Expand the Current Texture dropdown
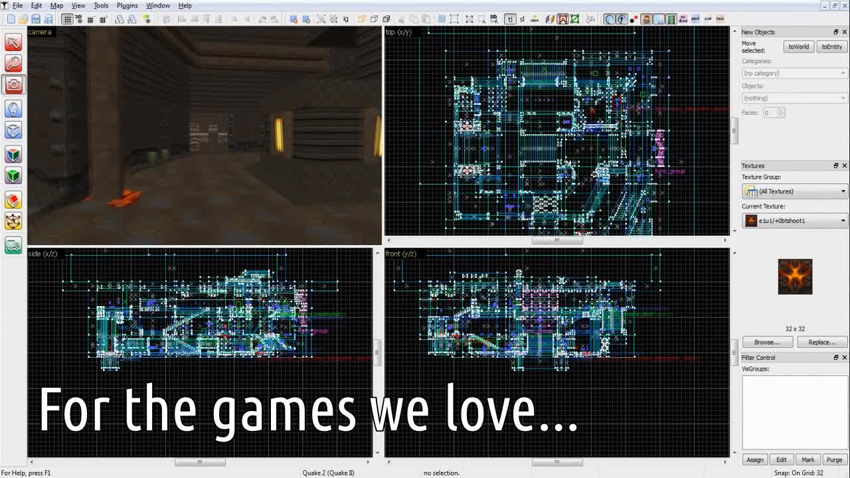The width and height of the screenshot is (850, 478). point(794,220)
